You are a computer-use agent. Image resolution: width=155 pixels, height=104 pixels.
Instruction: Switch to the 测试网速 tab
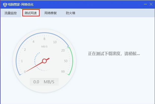pos(31,13)
